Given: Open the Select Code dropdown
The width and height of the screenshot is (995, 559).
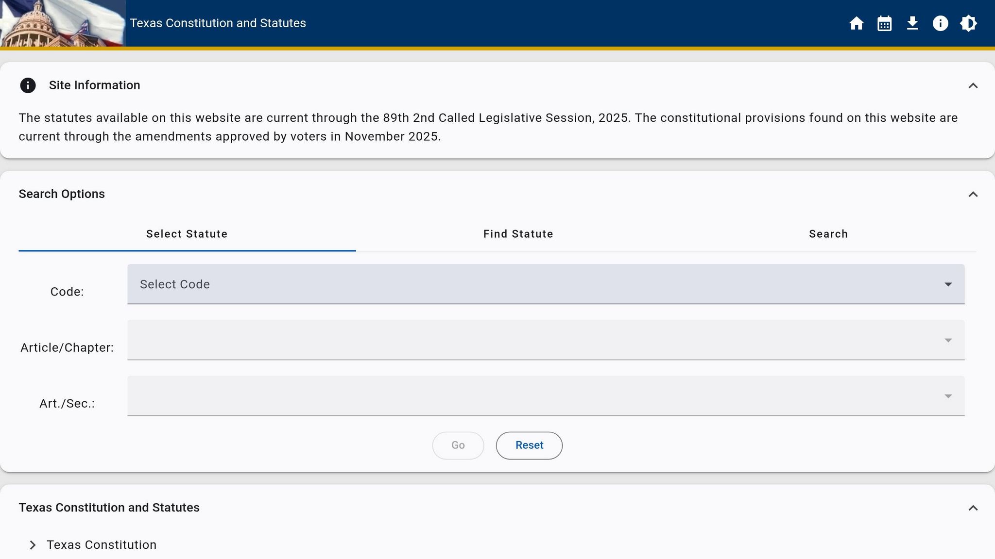Looking at the screenshot, I should pyautogui.click(x=545, y=284).
